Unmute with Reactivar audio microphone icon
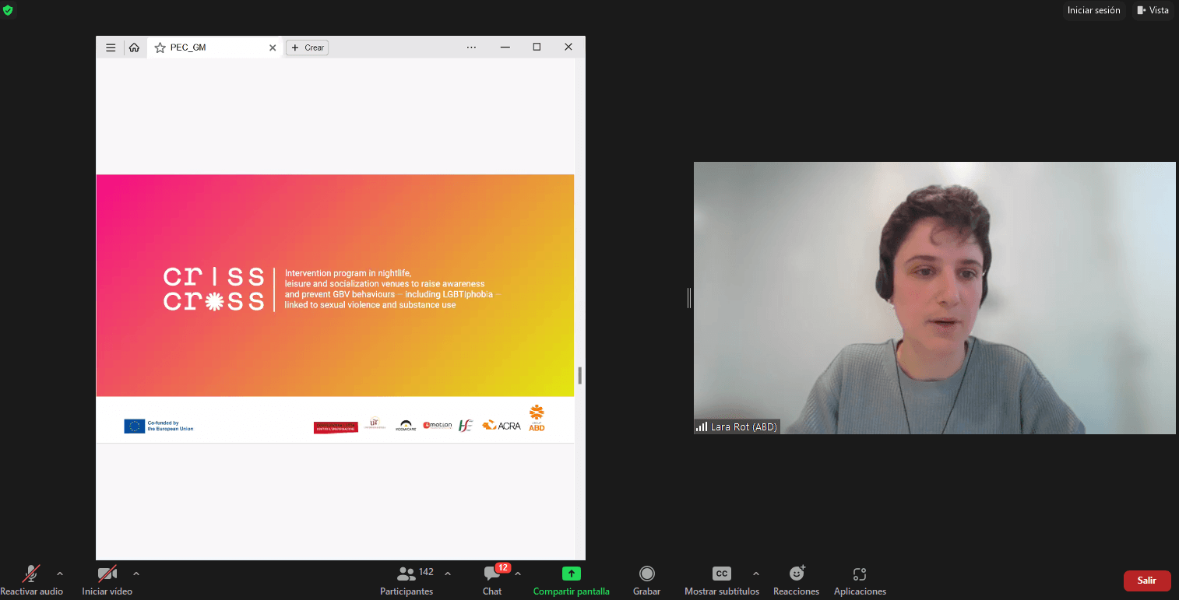 pyautogui.click(x=31, y=574)
